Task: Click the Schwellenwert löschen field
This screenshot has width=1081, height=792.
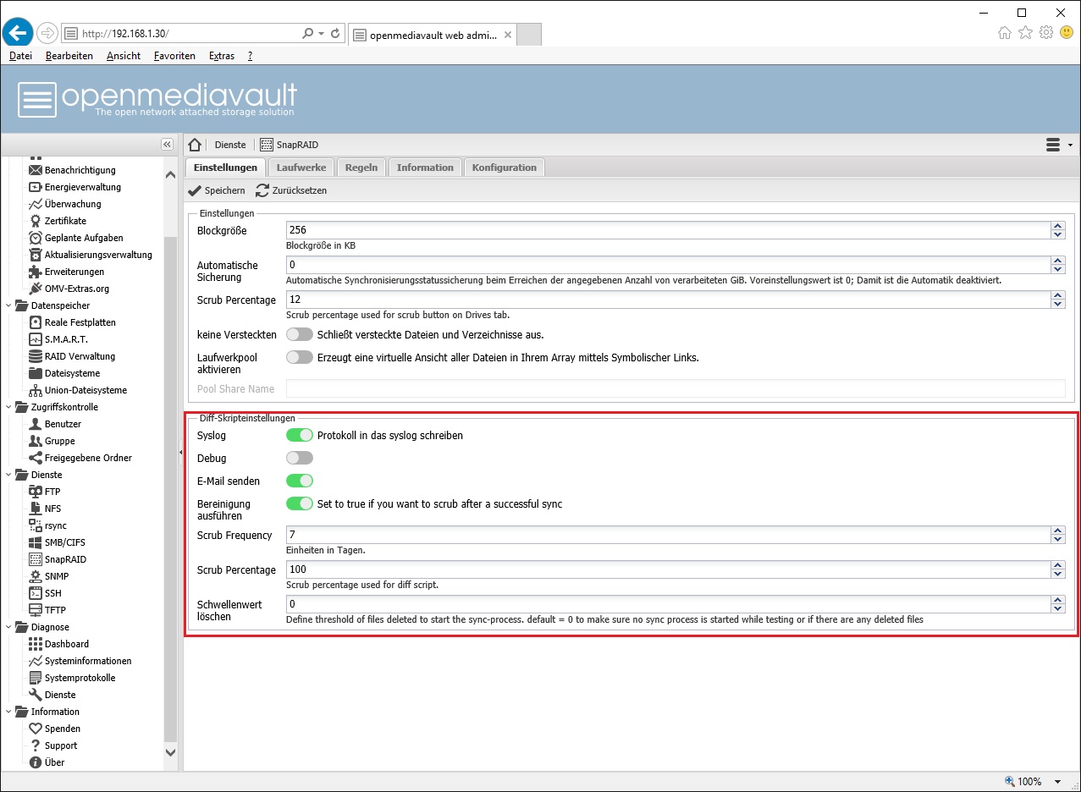Action: [x=669, y=604]
